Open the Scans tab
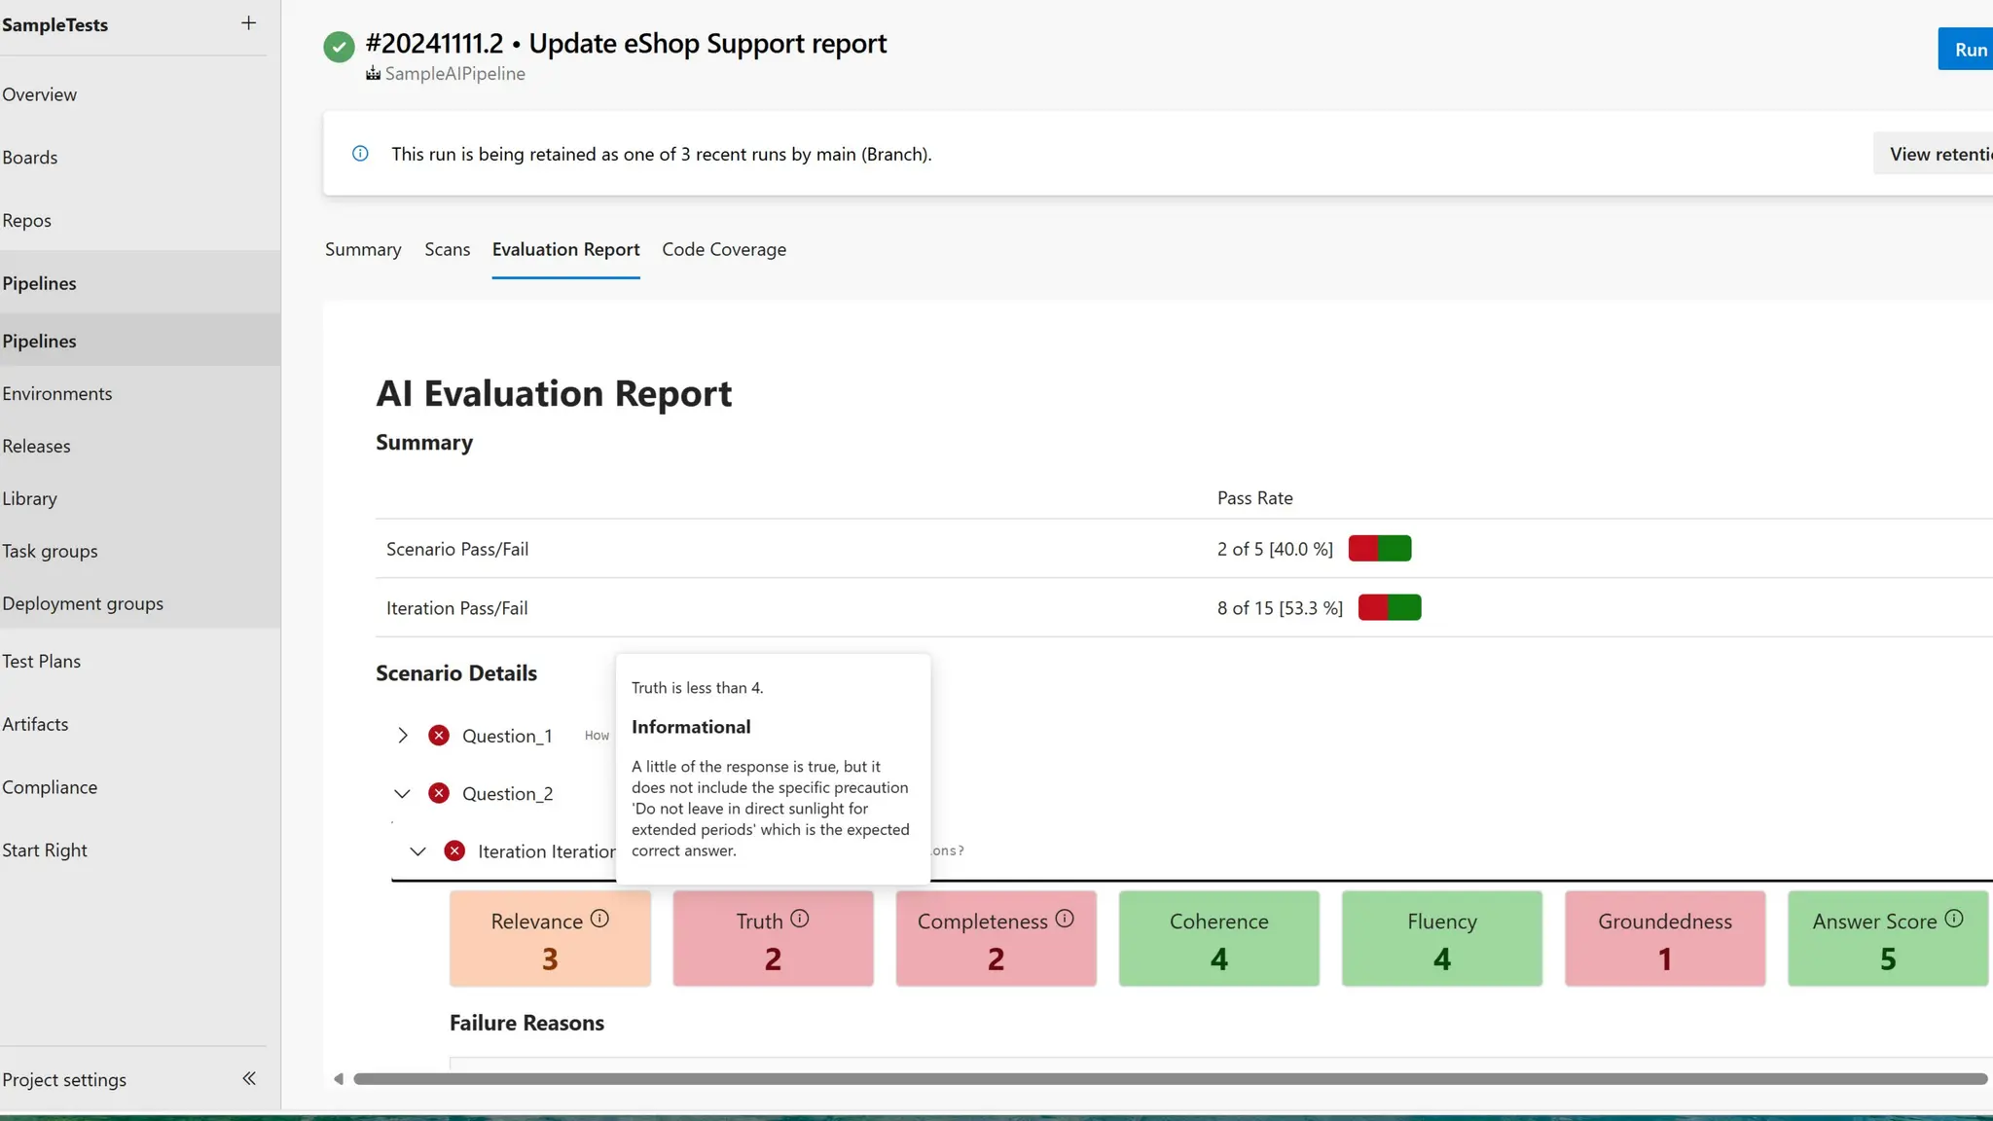Image resolution: width=1993 pixels, height=1121 pixels. coord(447,249)
